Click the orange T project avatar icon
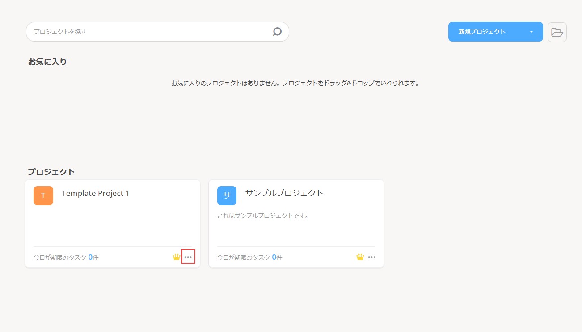Viewport: 582px width, 332px height. coord(43,195)
